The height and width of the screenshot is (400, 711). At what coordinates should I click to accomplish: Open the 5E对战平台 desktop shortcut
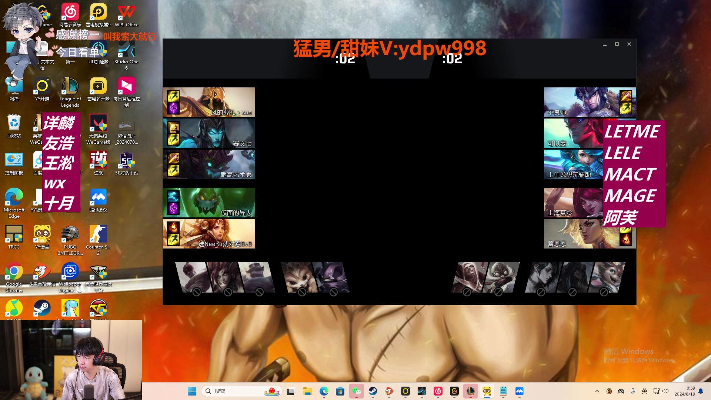(x=127, y=163)
